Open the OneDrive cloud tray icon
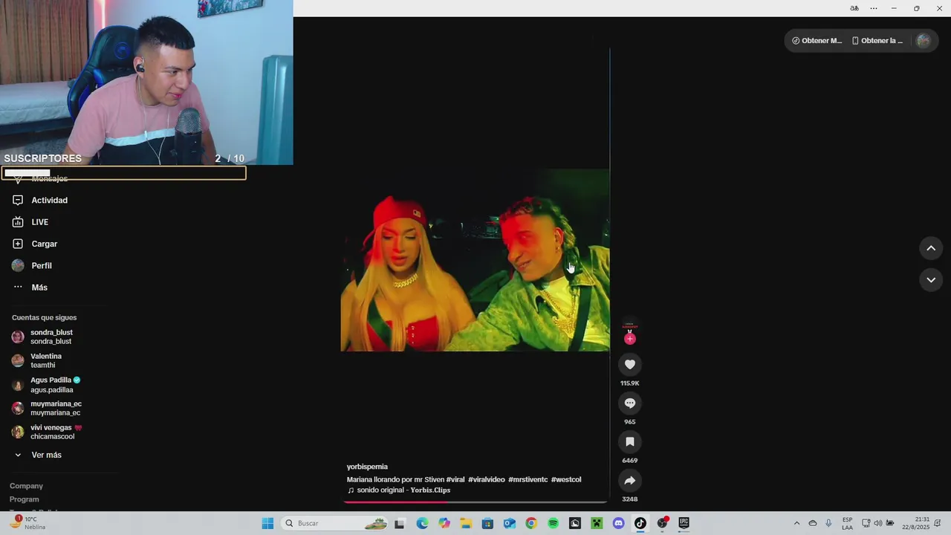 813,523
